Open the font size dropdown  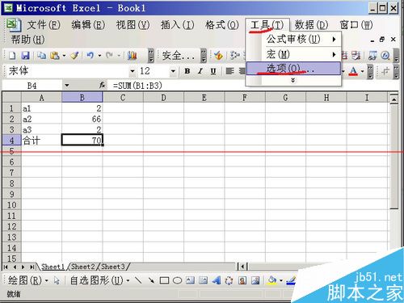(x=173, y=71)
